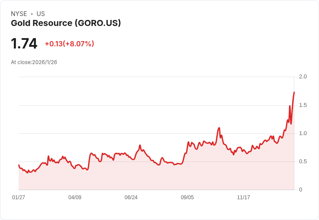Click the 2.0 y-axis price label
319x220 pixels.
[x=303, y=77]
